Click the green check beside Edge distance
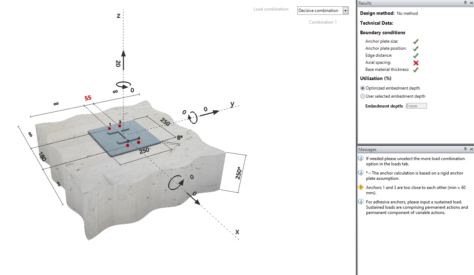This screenshot has width=474, height=275. pyautogui.click(x=415, y=55)
